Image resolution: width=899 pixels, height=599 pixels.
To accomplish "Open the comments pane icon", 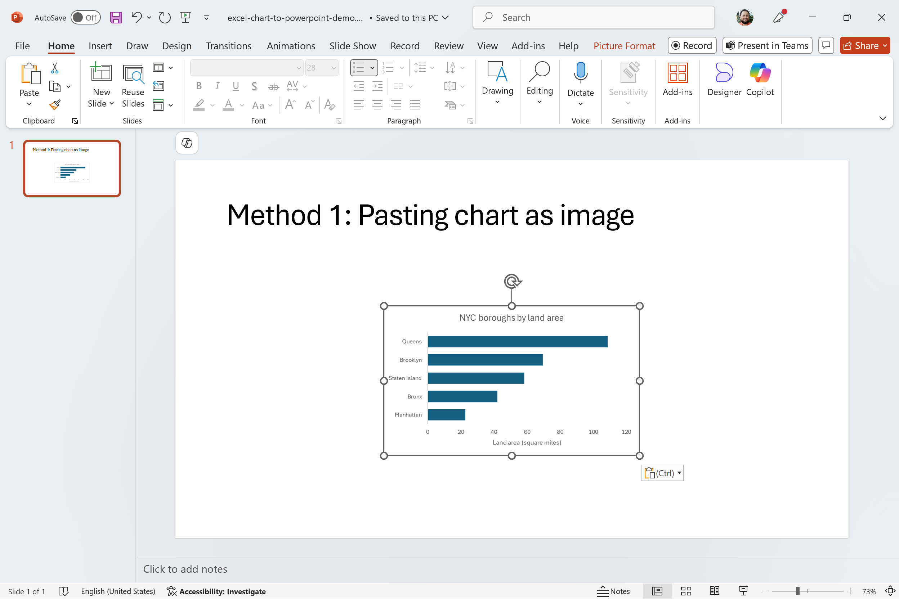I will point(826,45).
